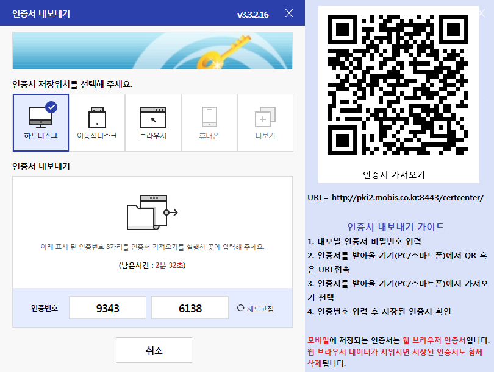Click the 인증서 가져오기 caption
Image resolution: width=494 pixels, height=372 pixels.
(394, 175)
